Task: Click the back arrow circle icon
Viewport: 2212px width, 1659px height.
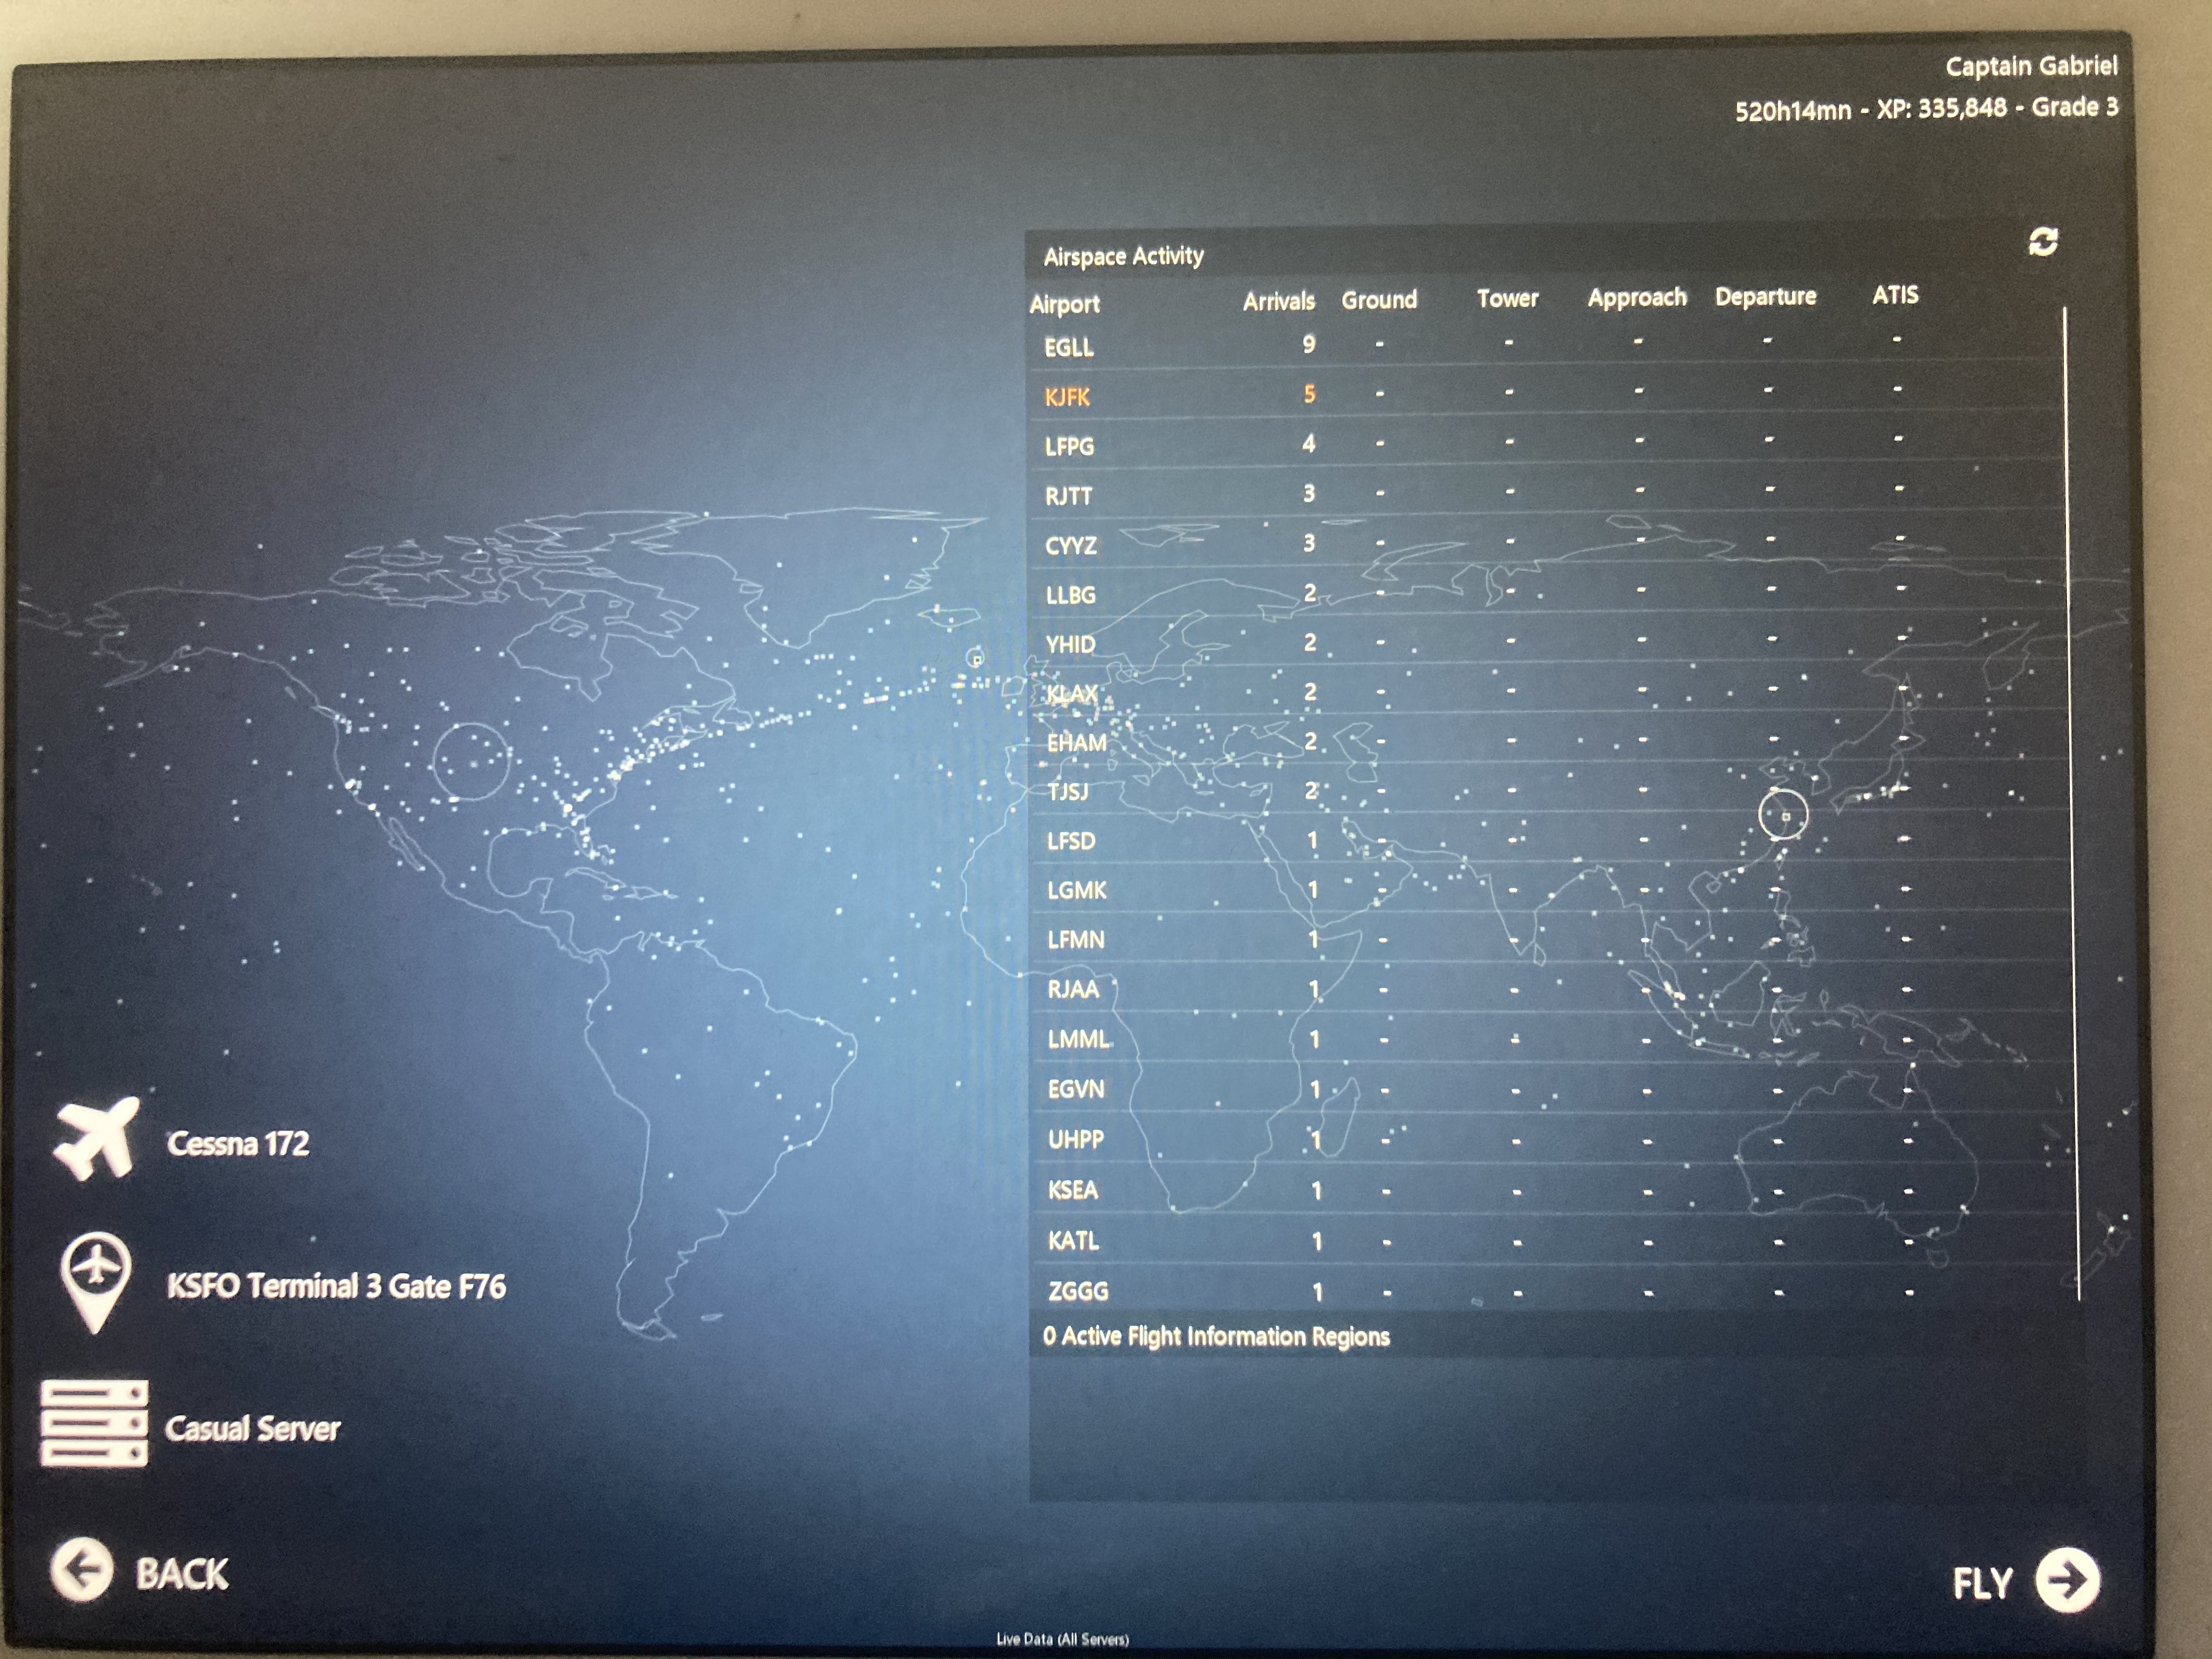Action: click(82, 1569)
